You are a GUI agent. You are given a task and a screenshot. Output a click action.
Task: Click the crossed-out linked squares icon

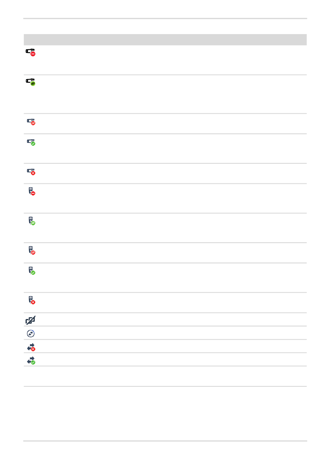point(30,320)
